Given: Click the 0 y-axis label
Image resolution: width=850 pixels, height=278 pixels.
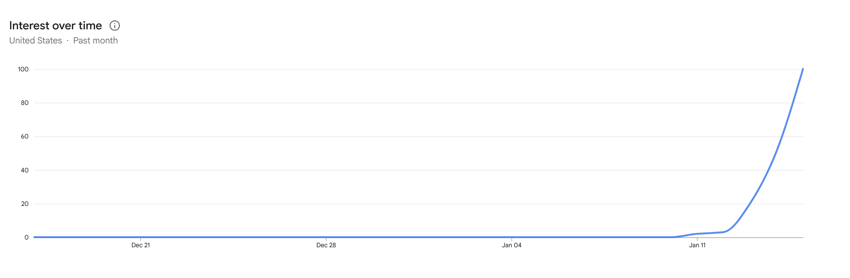Looking at the screenshot, I should [27, 237].
